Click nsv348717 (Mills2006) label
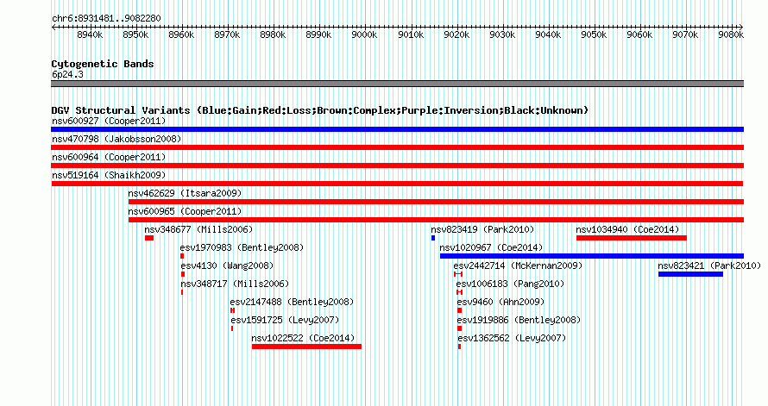This screenshot has height=406, width=768. (x=235, y=284)
